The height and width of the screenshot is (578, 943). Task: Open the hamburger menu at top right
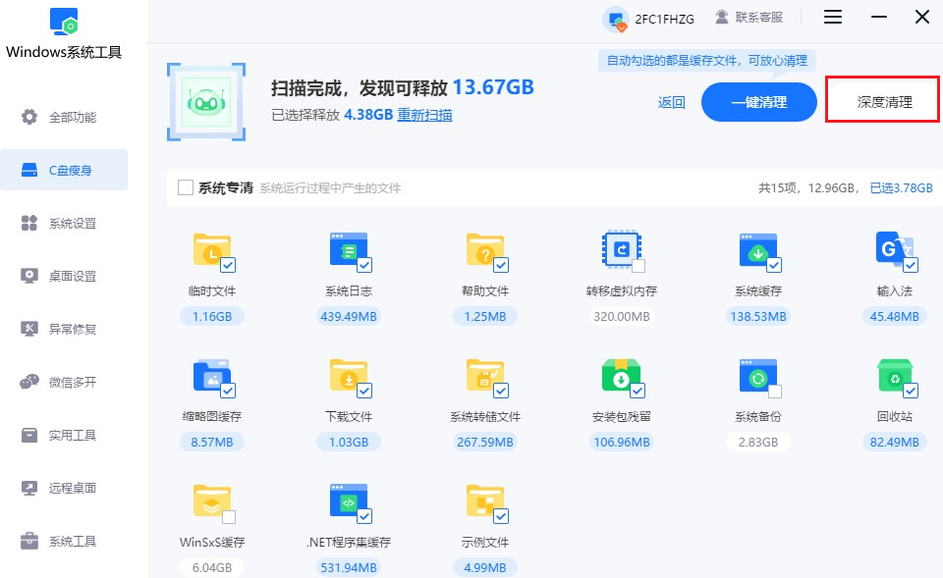coord(832,17)
